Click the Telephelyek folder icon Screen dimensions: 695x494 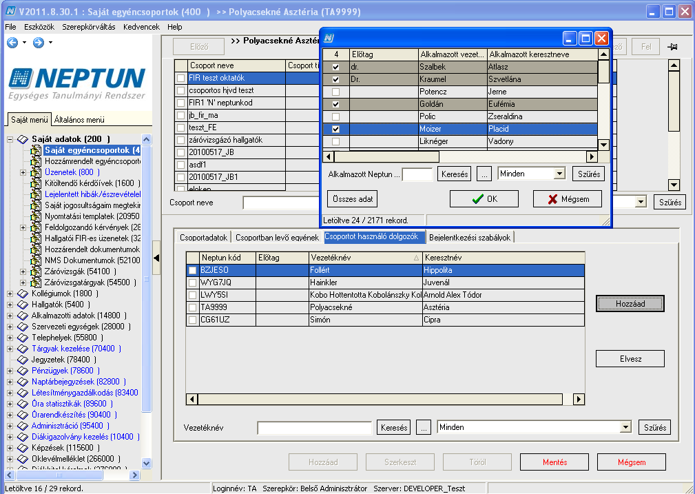pyautogui.click(x=23, y=338)
